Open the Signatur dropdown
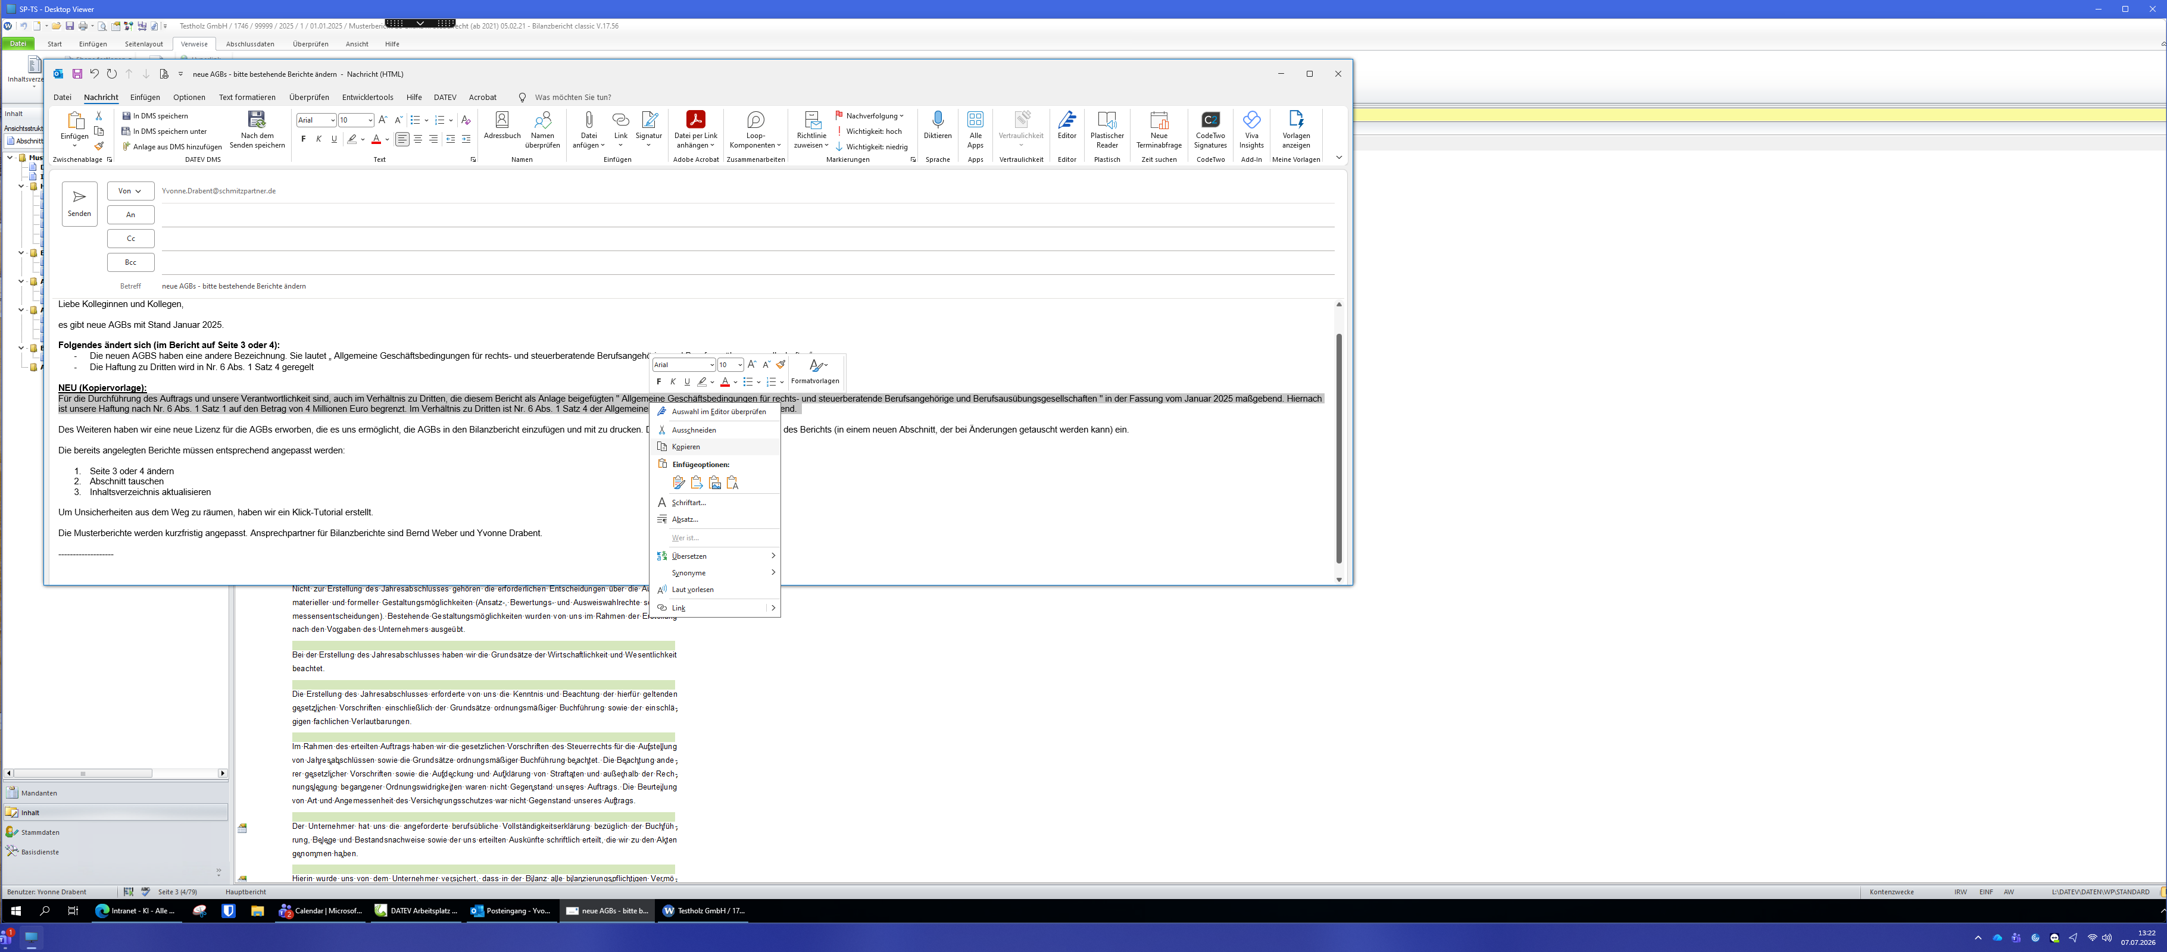Screen dimensions: 2167x952 648,130
